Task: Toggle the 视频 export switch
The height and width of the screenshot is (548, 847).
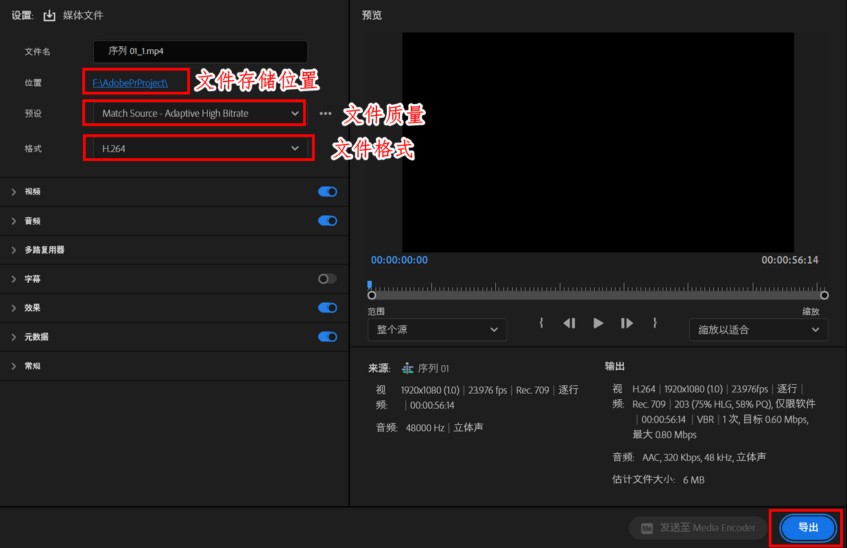Action: pos(327,192)
